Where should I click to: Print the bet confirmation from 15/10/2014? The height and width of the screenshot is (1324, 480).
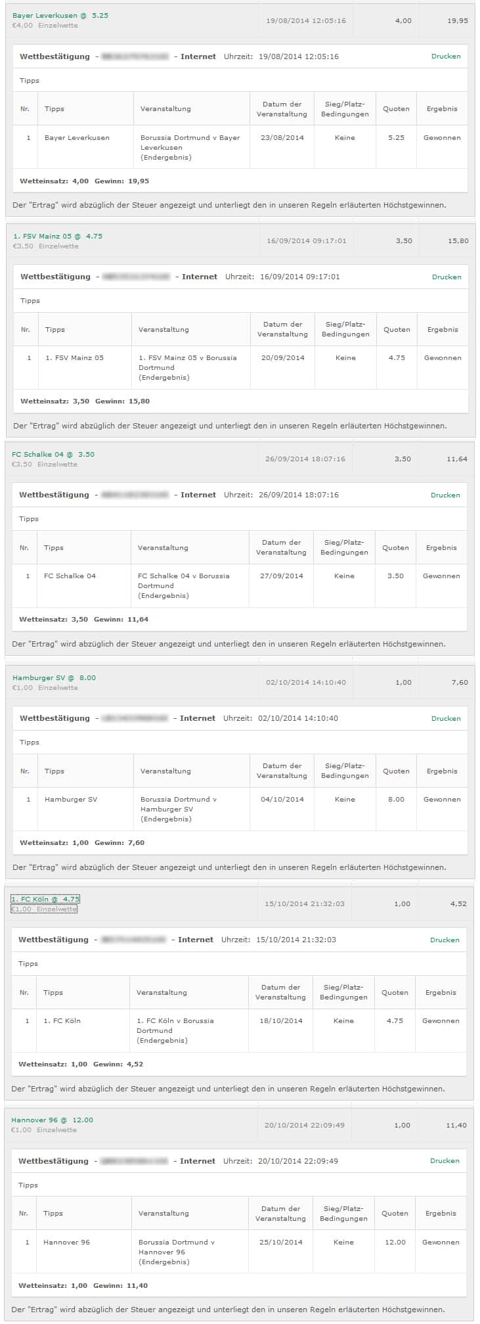point(445,940)
